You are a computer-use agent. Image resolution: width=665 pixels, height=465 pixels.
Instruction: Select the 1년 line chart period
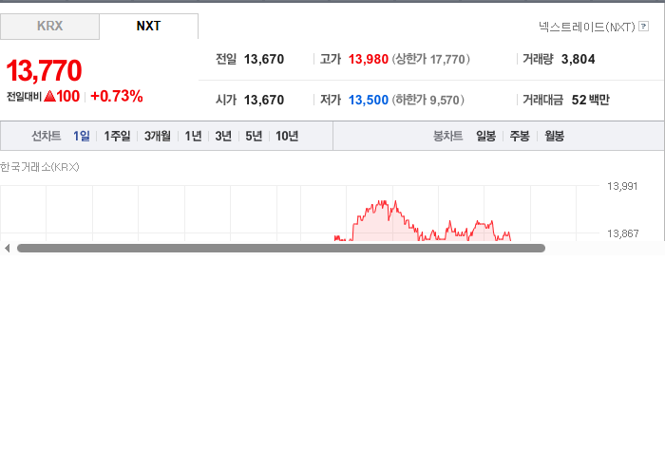coord(193,136)
